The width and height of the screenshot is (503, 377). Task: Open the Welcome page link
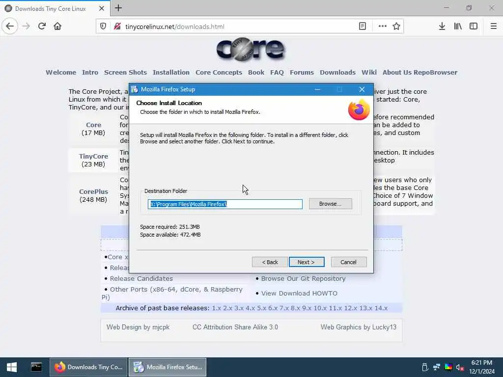(x=61, y=73)
